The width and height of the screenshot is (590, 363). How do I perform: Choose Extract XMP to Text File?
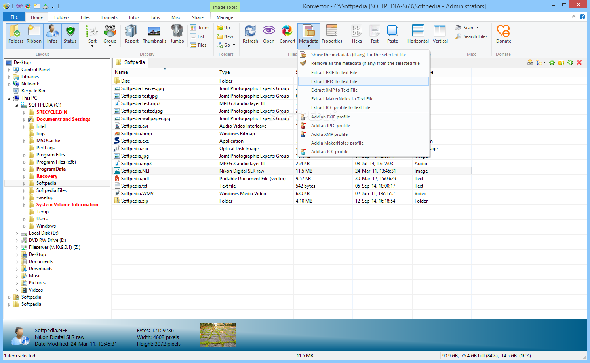click(x=364, y=90)
